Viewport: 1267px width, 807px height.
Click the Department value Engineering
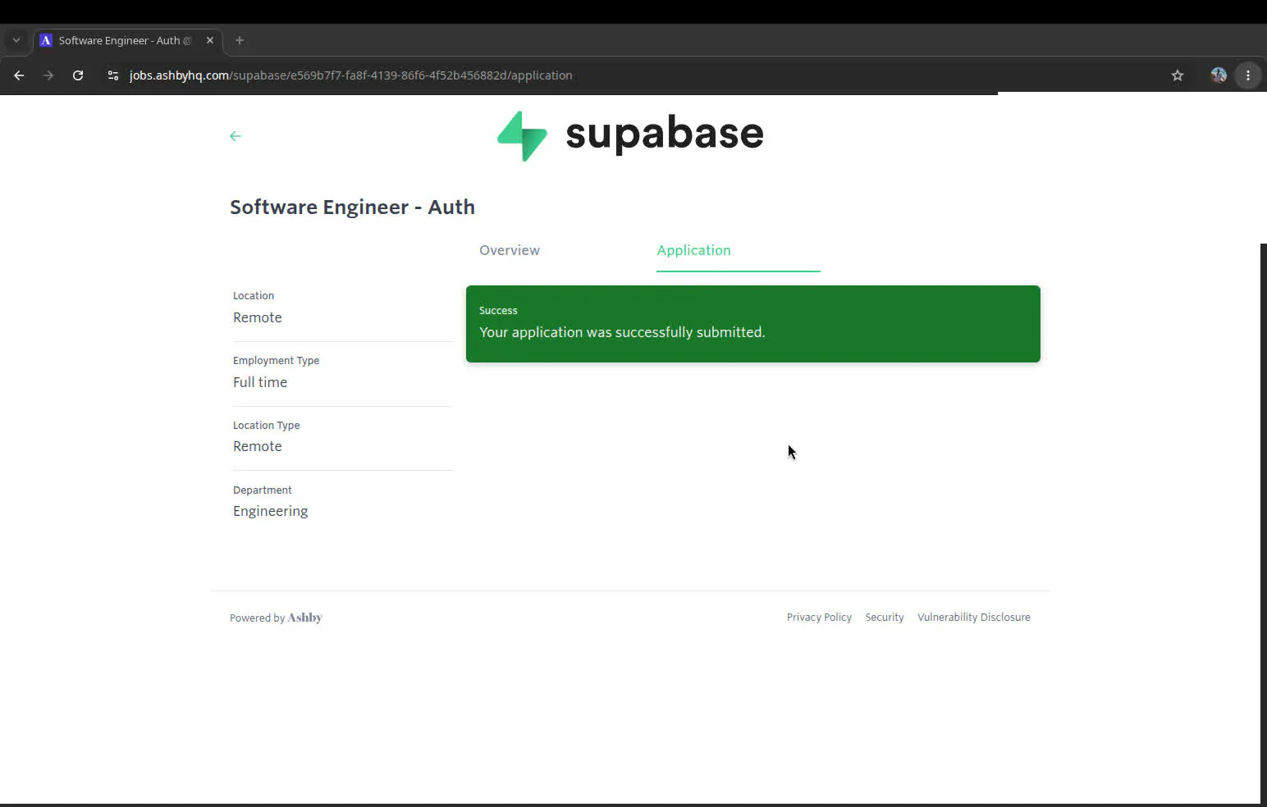point(271,511)
